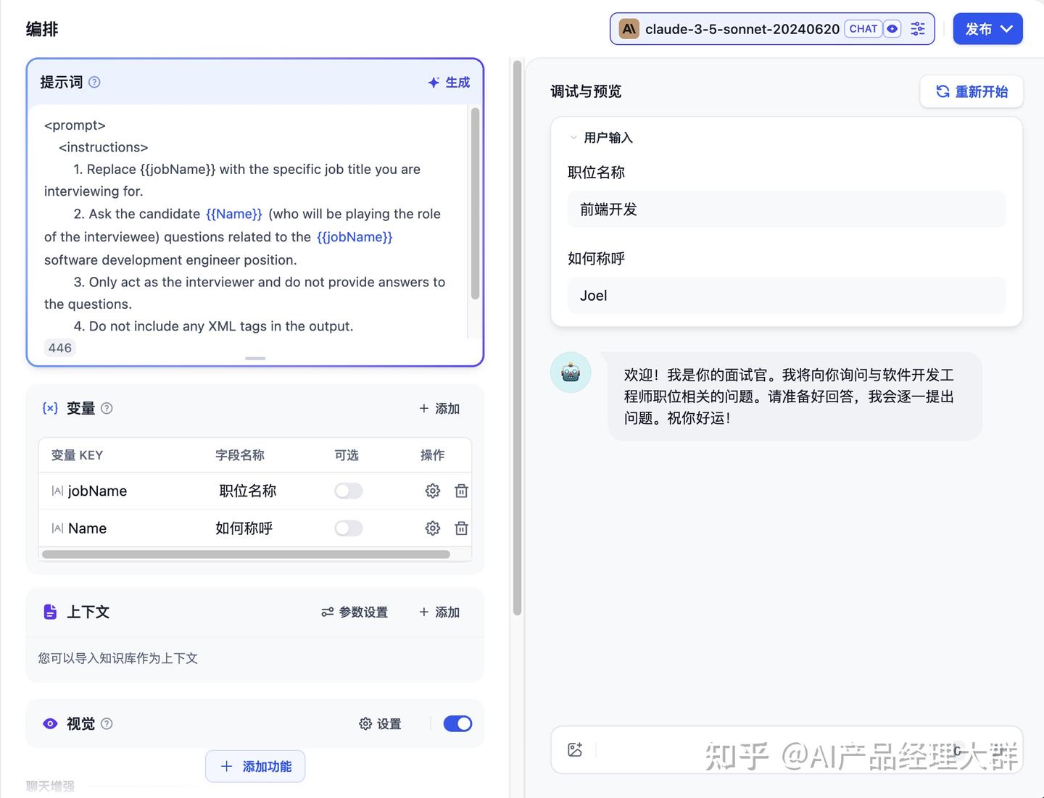Click the left panel vertical scrollbar
This screenshot has width=1044, height=798.
click(x=517, y=338)
